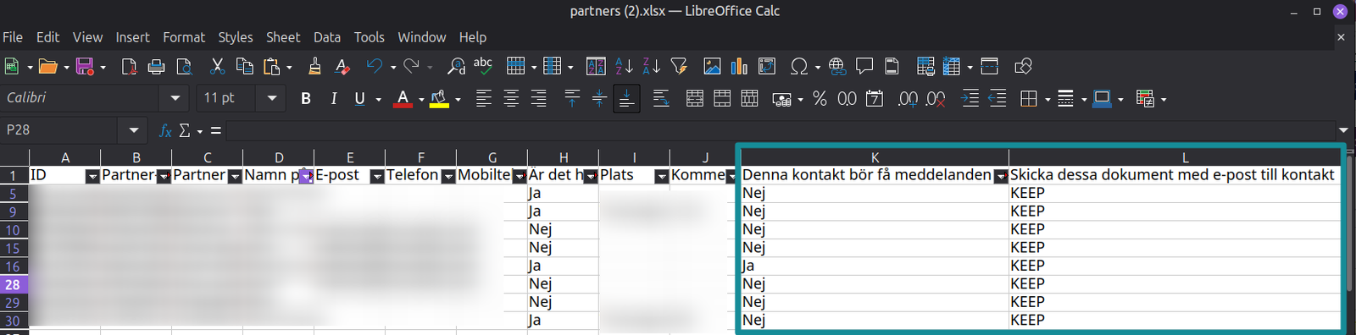This screenshot has height=335, width=1356.
Task: Open Headers and Footers
Action: point(892,67)
